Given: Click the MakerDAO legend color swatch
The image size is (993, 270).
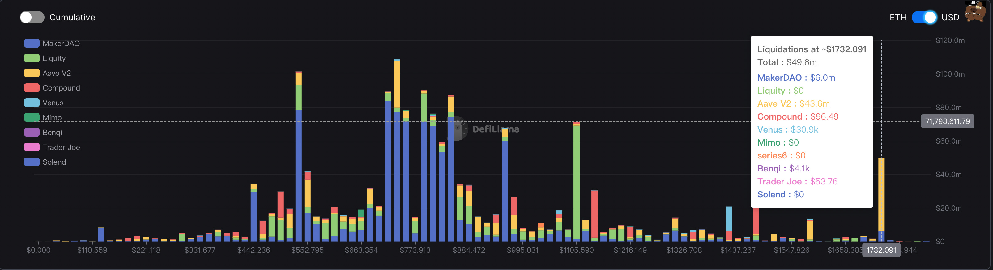Looking at the screenshot, I should pyautogui.click(x=32, y=44).
